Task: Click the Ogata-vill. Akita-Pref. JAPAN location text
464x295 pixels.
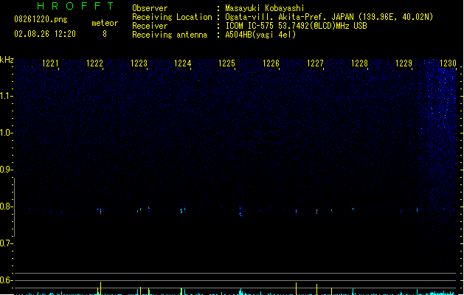Action: tap(329, 17)
